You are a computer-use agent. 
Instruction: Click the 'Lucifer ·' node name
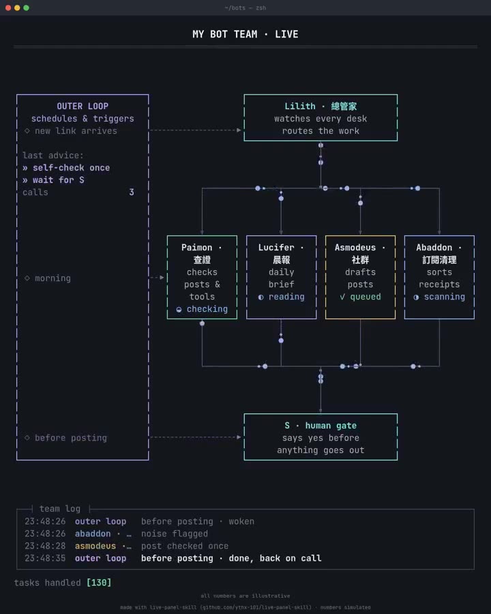280,248
